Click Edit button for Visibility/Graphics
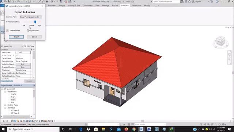This screenshot has height=132, width=234. click(23, 64)
